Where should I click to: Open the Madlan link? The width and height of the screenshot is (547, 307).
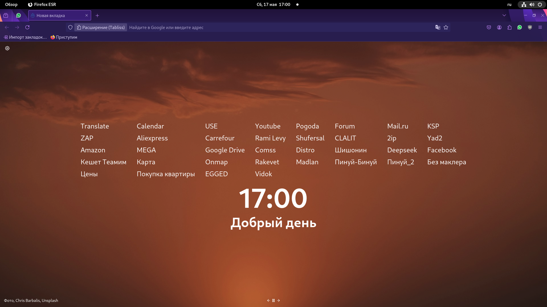(x=307, y=162)
